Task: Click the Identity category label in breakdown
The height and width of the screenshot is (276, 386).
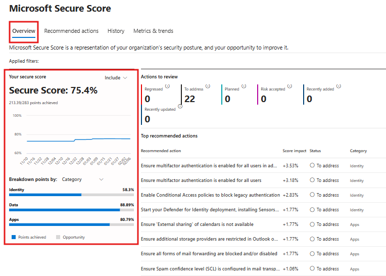Action: click(17, 190)
